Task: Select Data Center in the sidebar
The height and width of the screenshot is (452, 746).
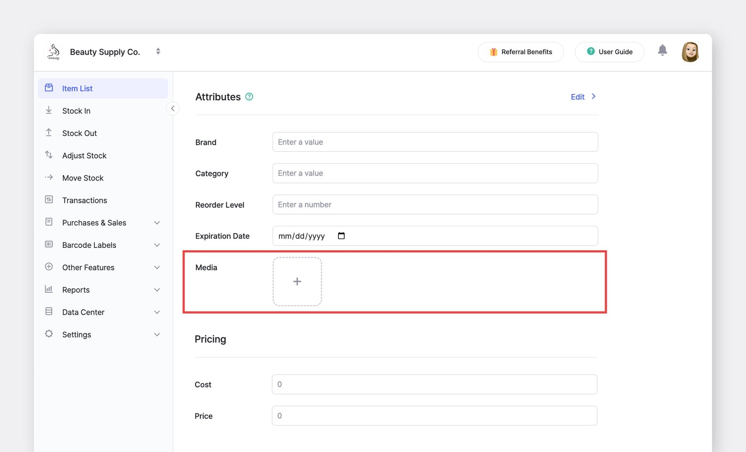Action: click(83, 312)
